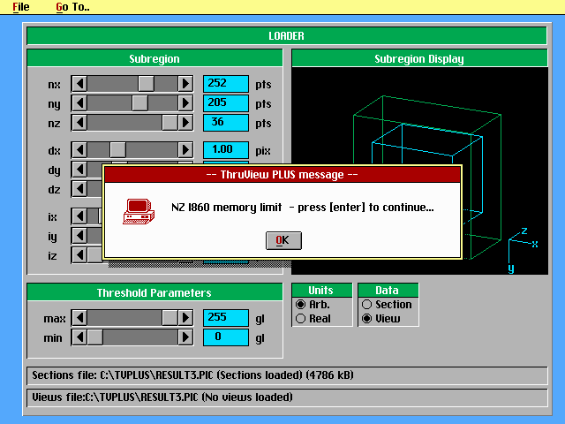
Task: Click the xyz axes indicator in Subregion Display
Action: coord(523,250)
